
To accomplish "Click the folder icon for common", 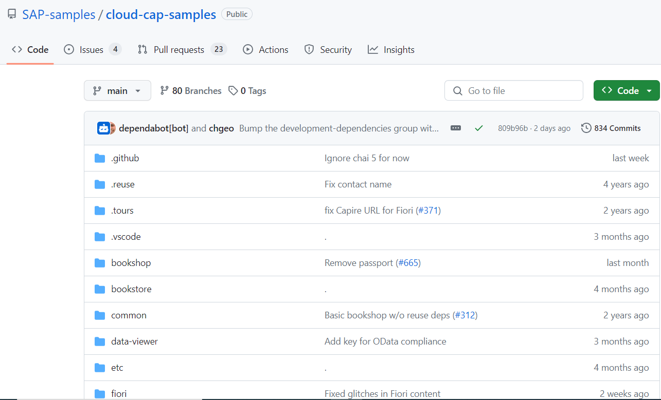I will [x=100, y=315].
